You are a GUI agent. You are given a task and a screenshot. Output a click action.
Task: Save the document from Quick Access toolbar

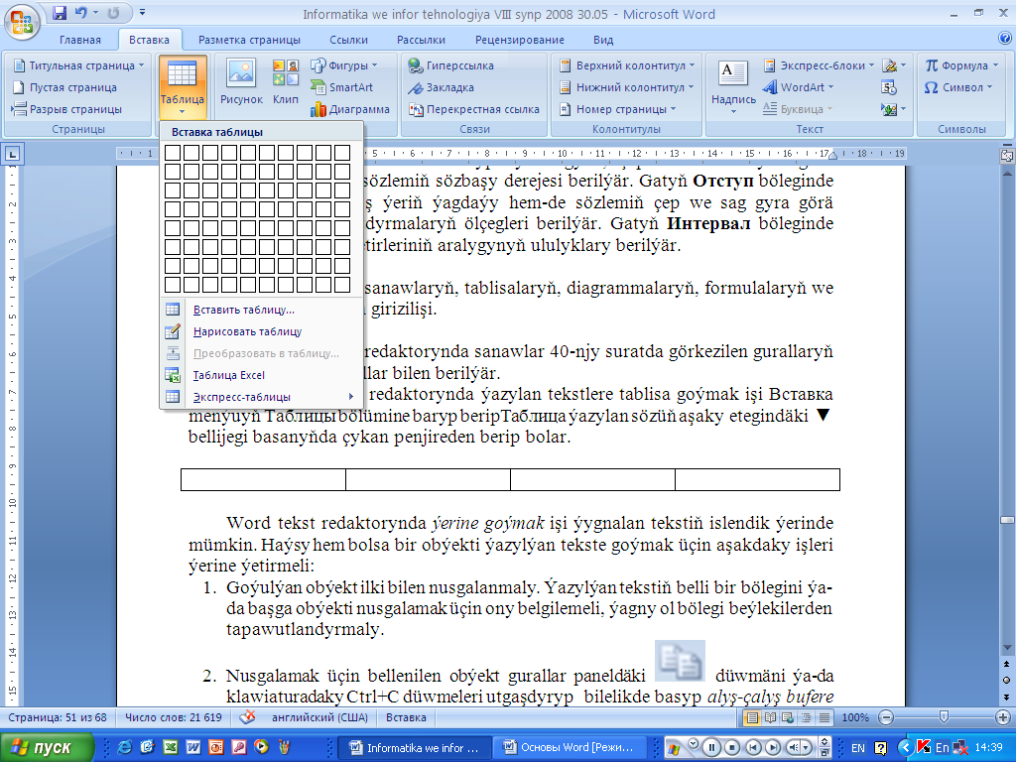[60, 13]
